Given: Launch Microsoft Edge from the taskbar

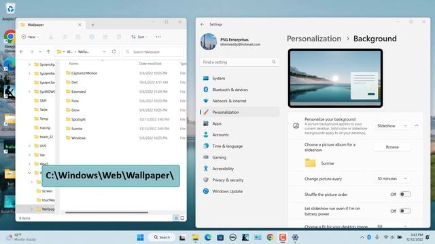Looking at the screenshot, I should coord(208,237).
